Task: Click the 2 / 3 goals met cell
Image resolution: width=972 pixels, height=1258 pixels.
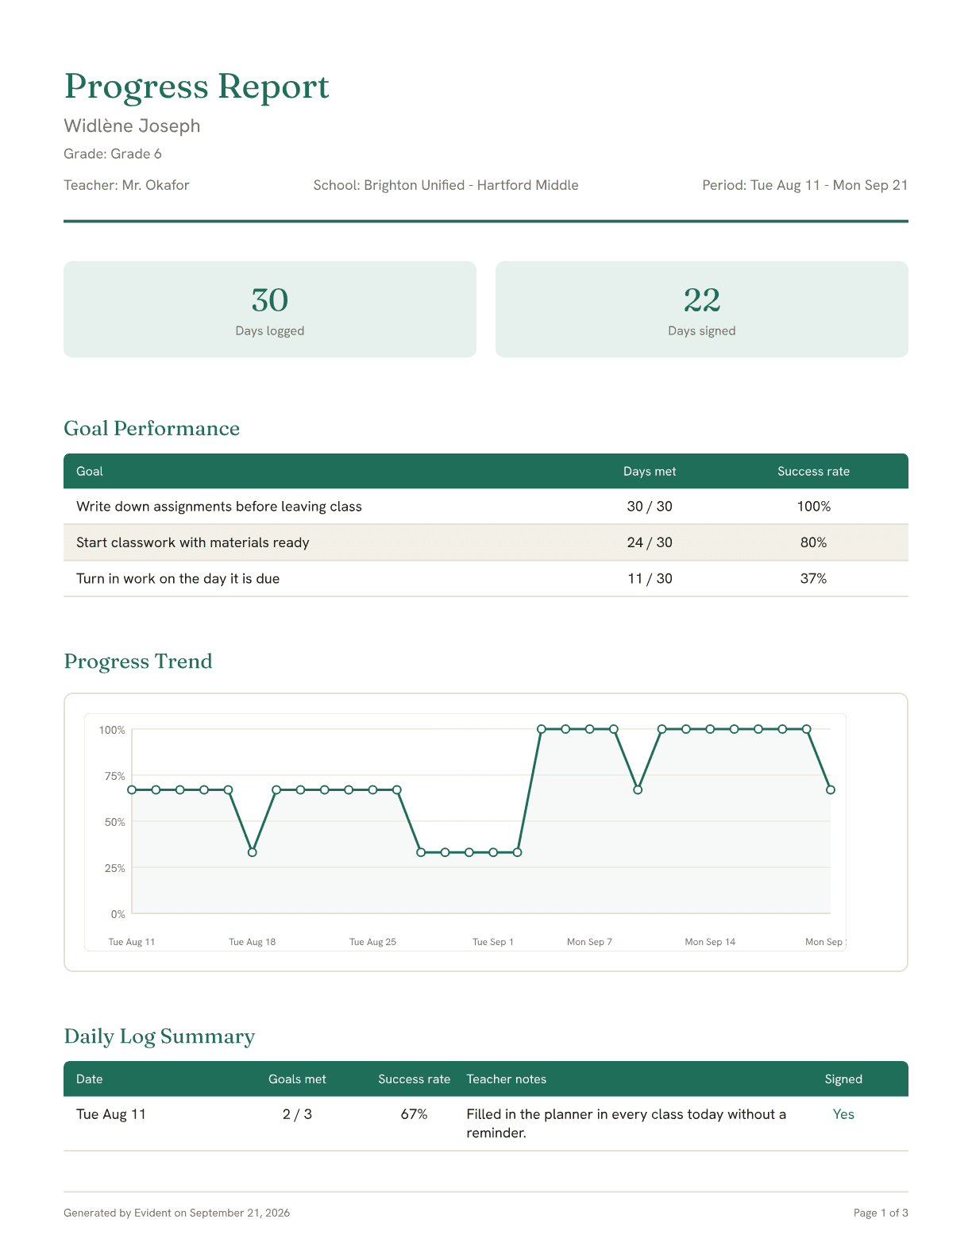Action: pos(297,1114)
